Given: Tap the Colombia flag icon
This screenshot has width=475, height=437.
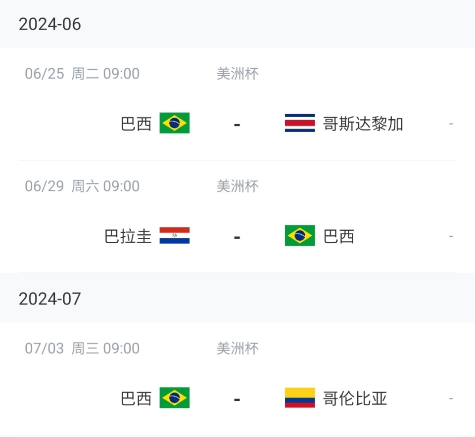Looking at the screenshot, I should pos(300,398).
